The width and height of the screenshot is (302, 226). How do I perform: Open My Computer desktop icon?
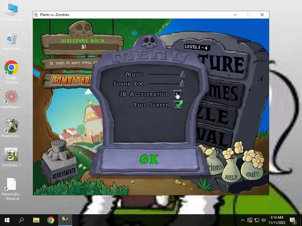pos(12,12)
